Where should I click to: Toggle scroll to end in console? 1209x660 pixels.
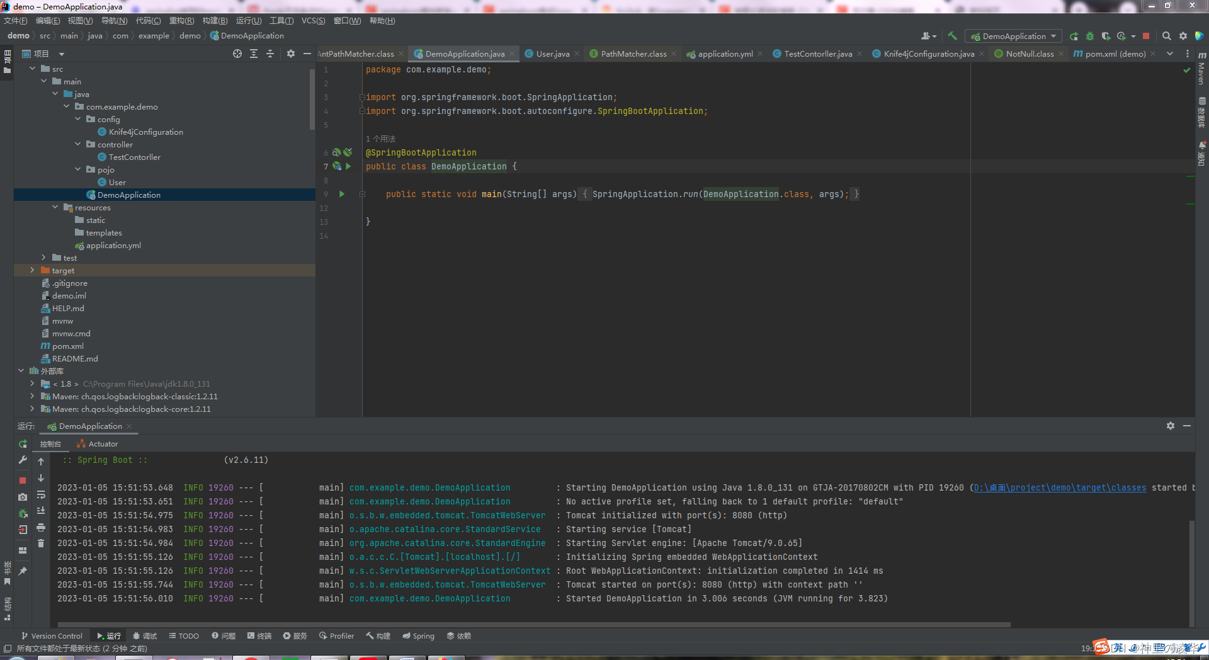[41, 511]
